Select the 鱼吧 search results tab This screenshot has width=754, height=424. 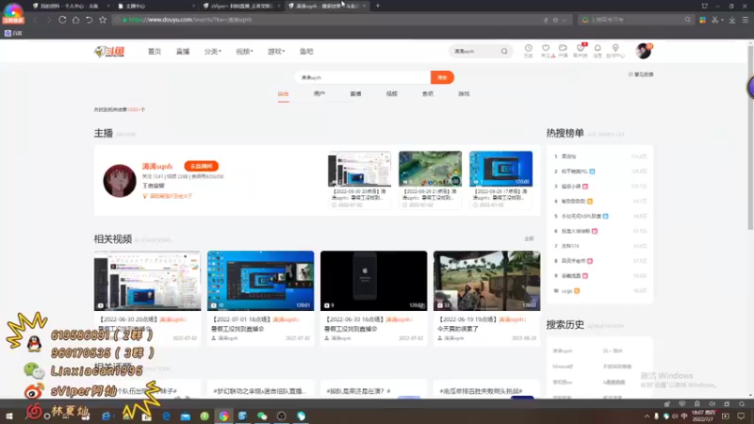(428, 93)
